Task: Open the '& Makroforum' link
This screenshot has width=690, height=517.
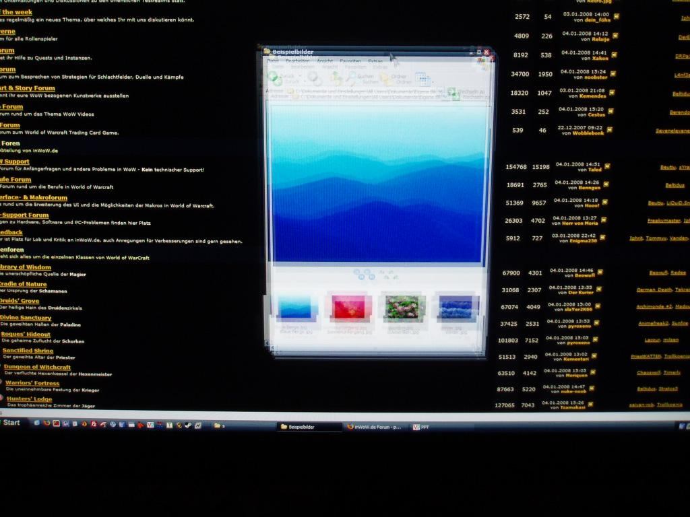Action: coord(34,197)
